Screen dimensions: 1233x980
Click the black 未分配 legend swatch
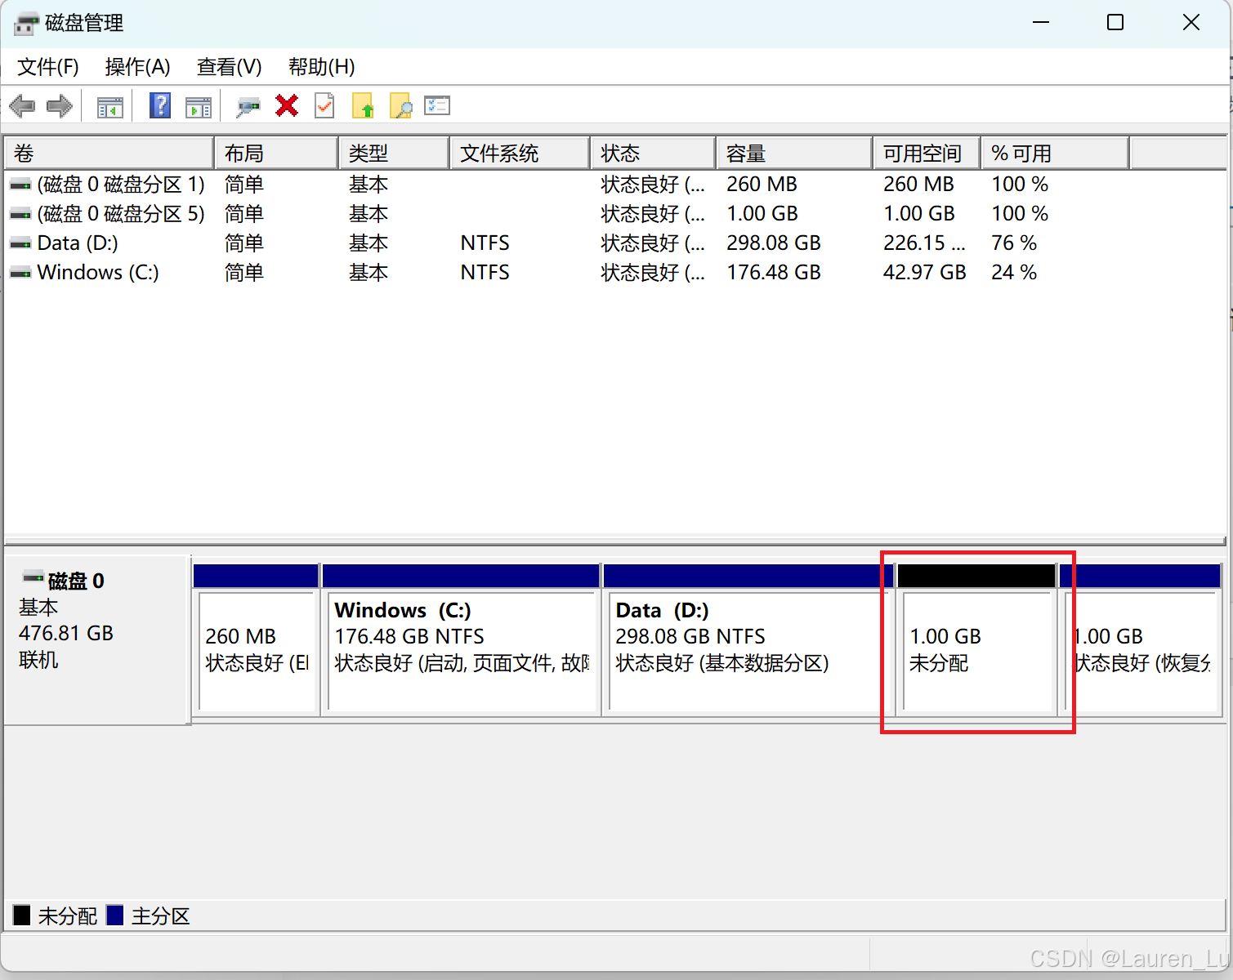coord(22,915)
